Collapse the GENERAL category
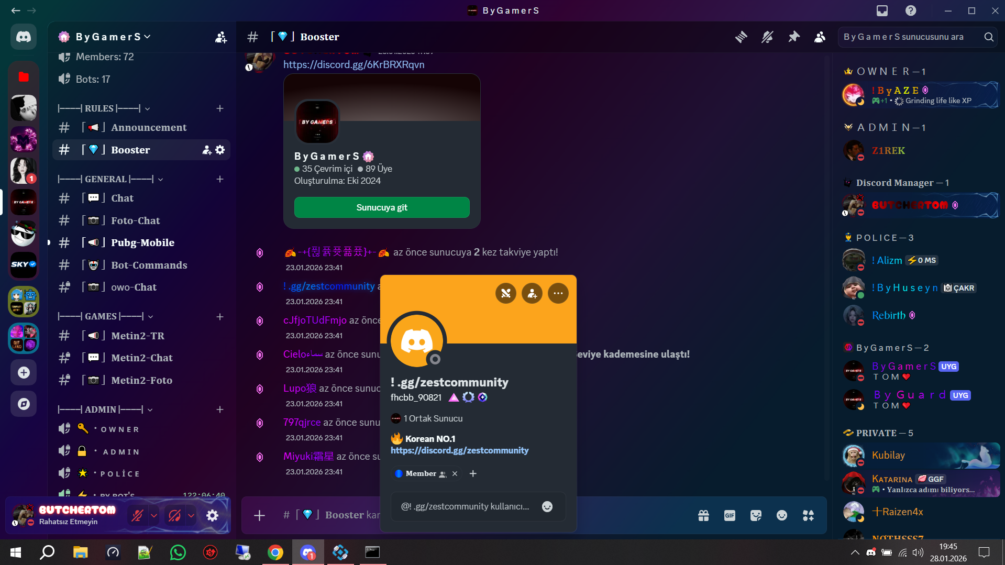This screenshot has width=1005, height=565. point(111,179)
